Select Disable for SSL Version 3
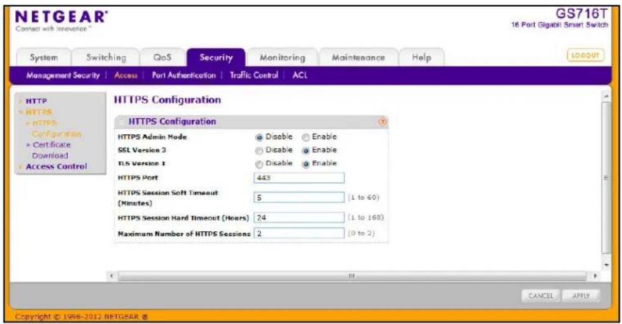Image resolution: width=622 pixels, height=324 pixels. 259,151
